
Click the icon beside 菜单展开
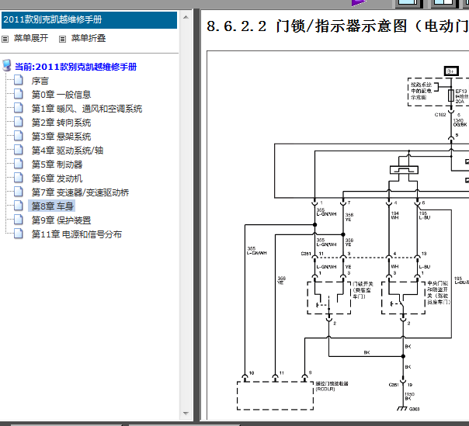5,39
